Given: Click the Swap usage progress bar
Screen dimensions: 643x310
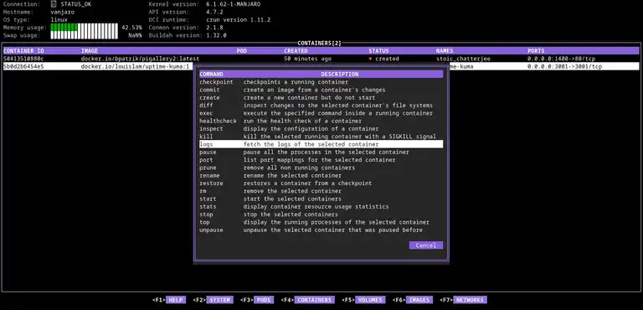Looking at the screenshot, I should (x=84, y=35).
